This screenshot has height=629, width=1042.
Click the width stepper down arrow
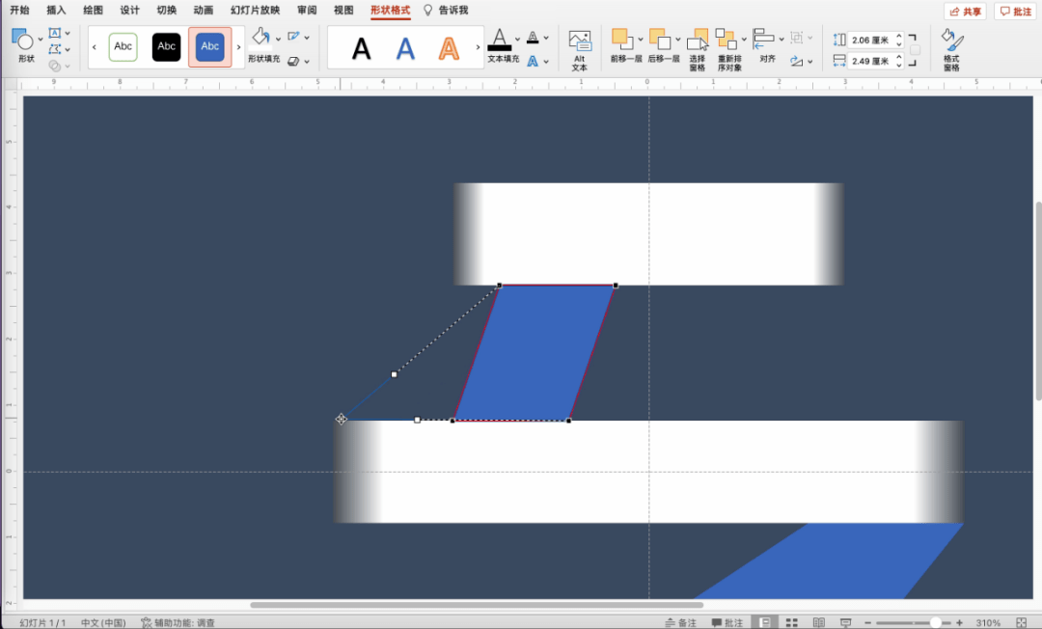click(x=898, y=65)
